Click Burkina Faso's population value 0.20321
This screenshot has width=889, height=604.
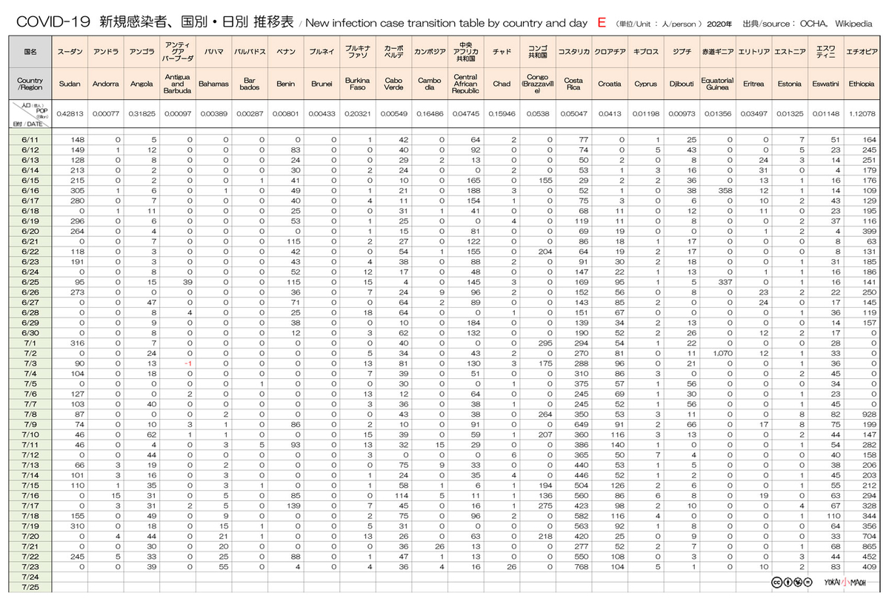pos(357,114)
